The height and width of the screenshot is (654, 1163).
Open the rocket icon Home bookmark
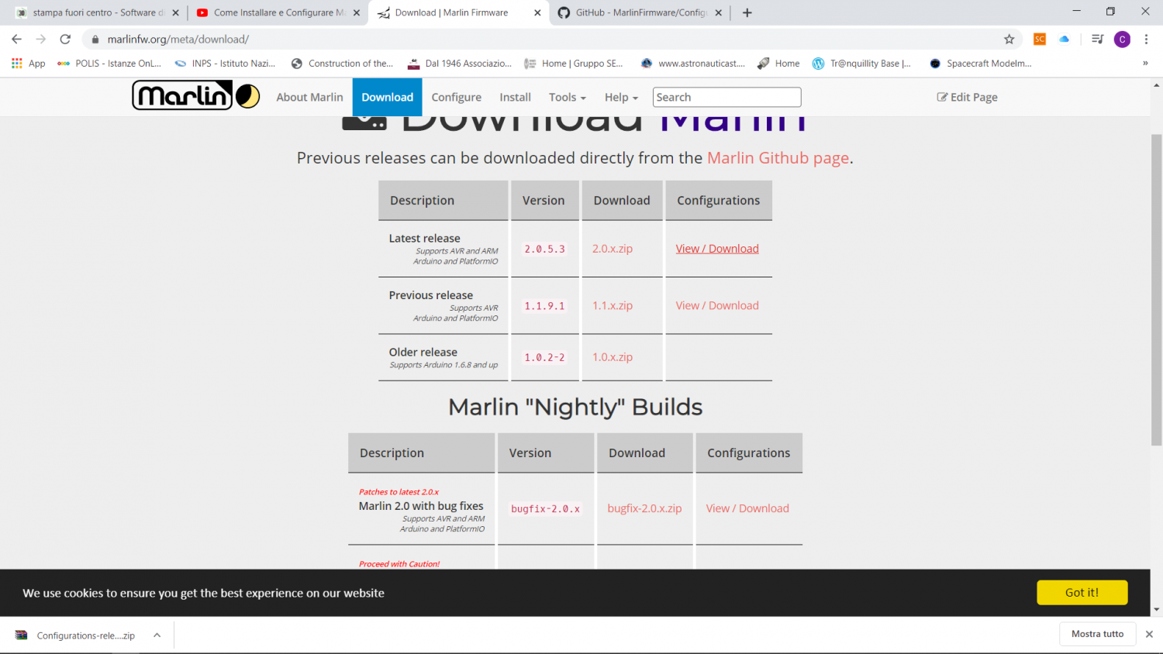pyautogui.click(x=778, y=64)
